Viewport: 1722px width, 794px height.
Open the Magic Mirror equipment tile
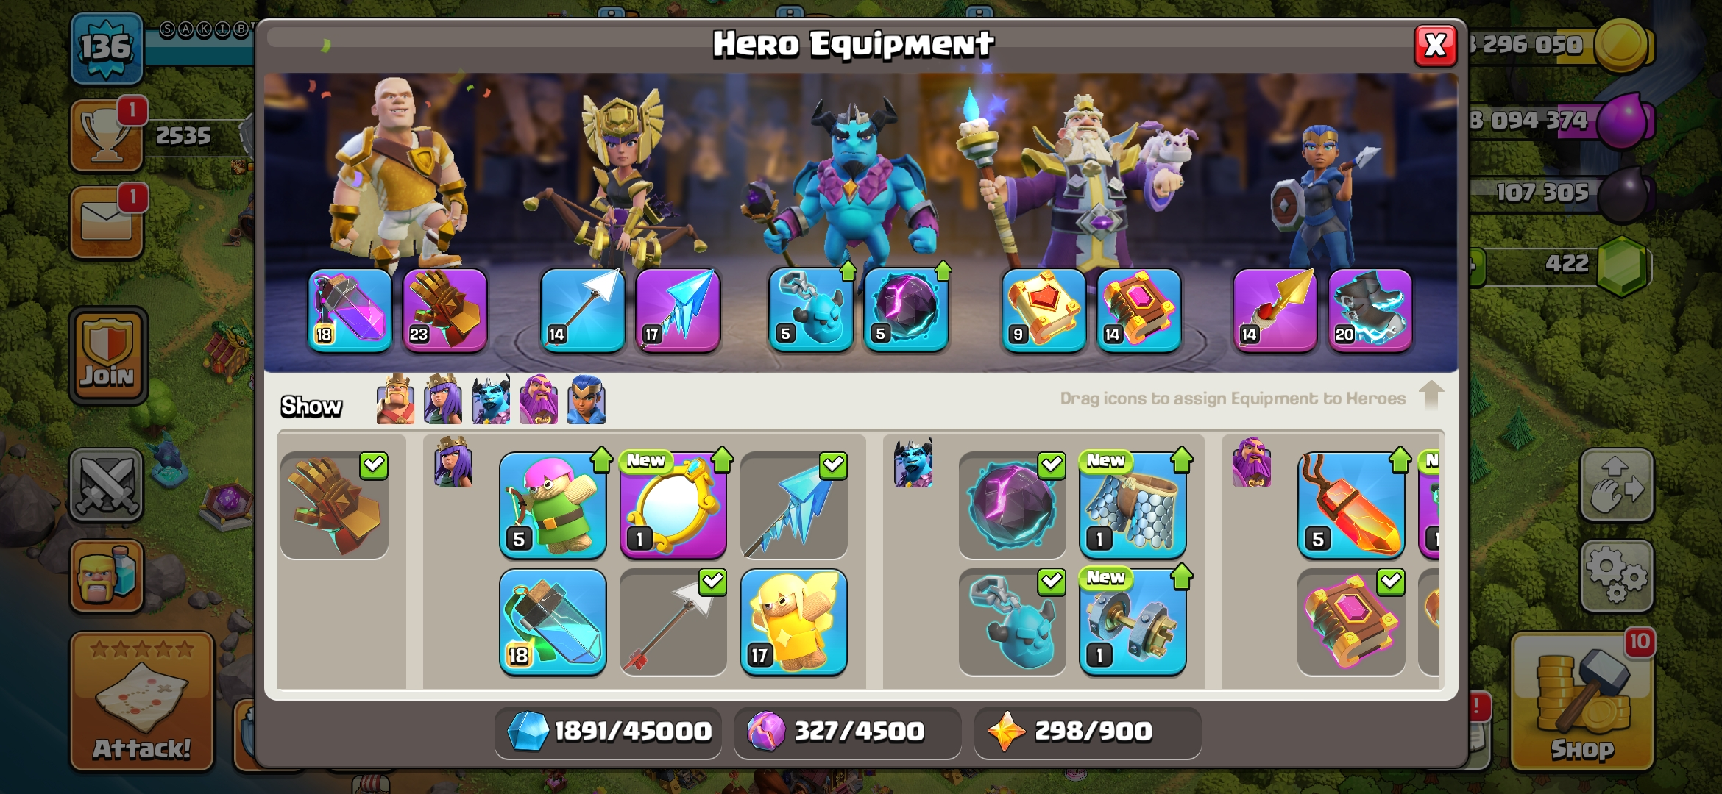(x=673, y=505)
